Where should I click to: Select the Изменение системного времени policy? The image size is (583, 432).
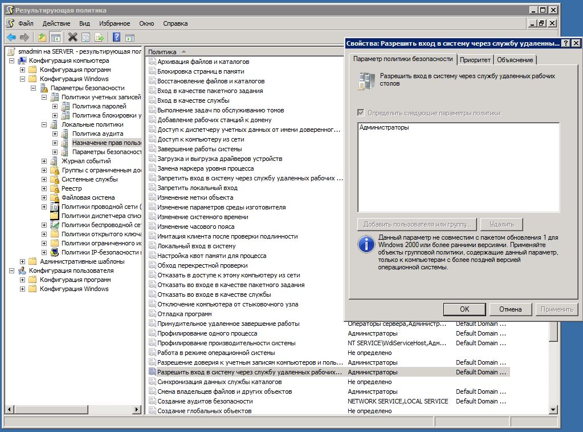click(203, 217)
